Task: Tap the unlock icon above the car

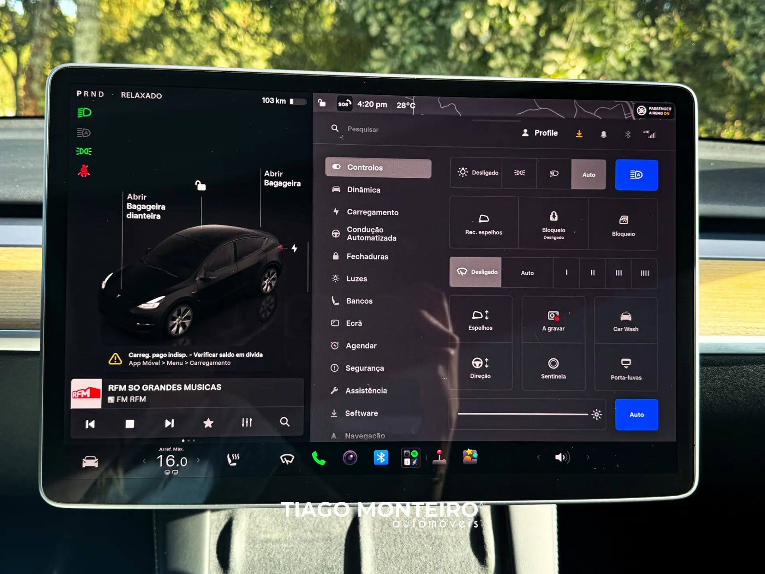Action: [200, 185]
